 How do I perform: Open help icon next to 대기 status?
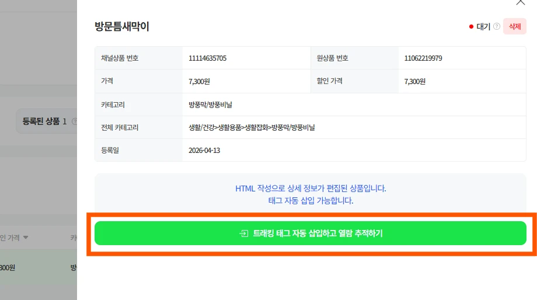(x=497, y=26)
